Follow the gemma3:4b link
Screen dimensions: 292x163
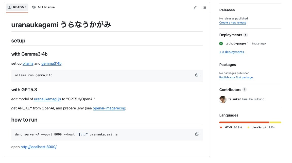tap(51, 63)
